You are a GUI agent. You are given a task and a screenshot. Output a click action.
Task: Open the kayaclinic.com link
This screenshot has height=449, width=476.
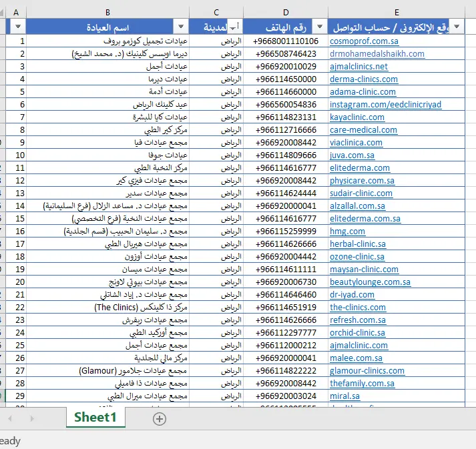[x=357, y=117]
